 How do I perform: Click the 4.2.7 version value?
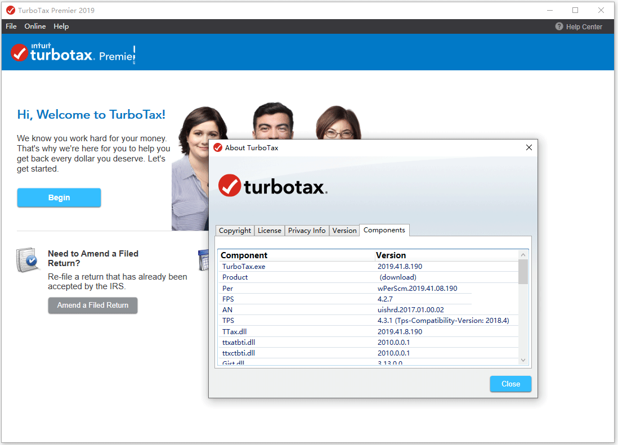click(x=385, y=299)
